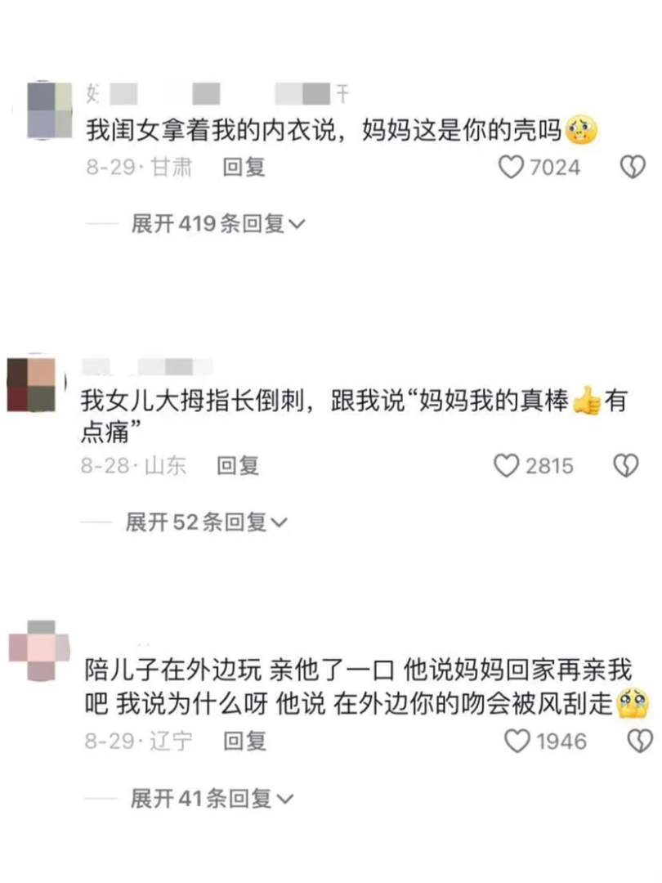Open the third commenter's pink avatar
The image size is (662, 883).
click(x=39, y=650)
